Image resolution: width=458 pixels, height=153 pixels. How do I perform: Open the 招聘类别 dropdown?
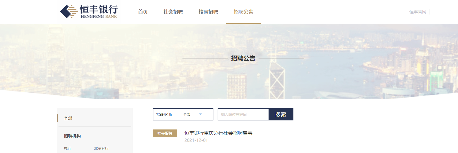pyautogui.click(x=183, y=114)
